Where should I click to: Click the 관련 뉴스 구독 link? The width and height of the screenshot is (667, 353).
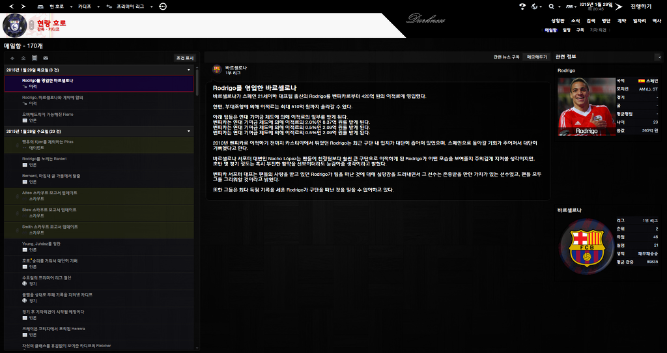pos(506,57)
